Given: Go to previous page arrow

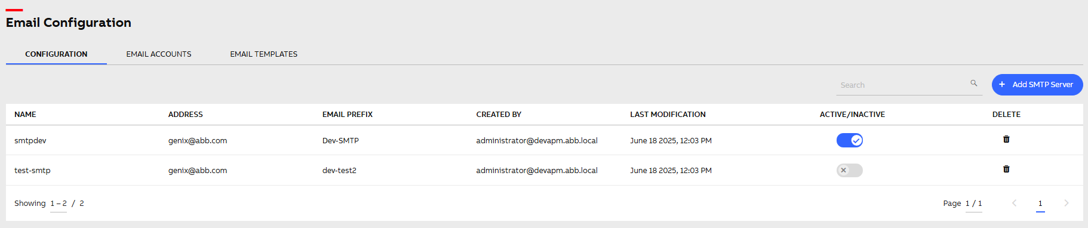Looking at the screenshot, I should point(1014,203).
